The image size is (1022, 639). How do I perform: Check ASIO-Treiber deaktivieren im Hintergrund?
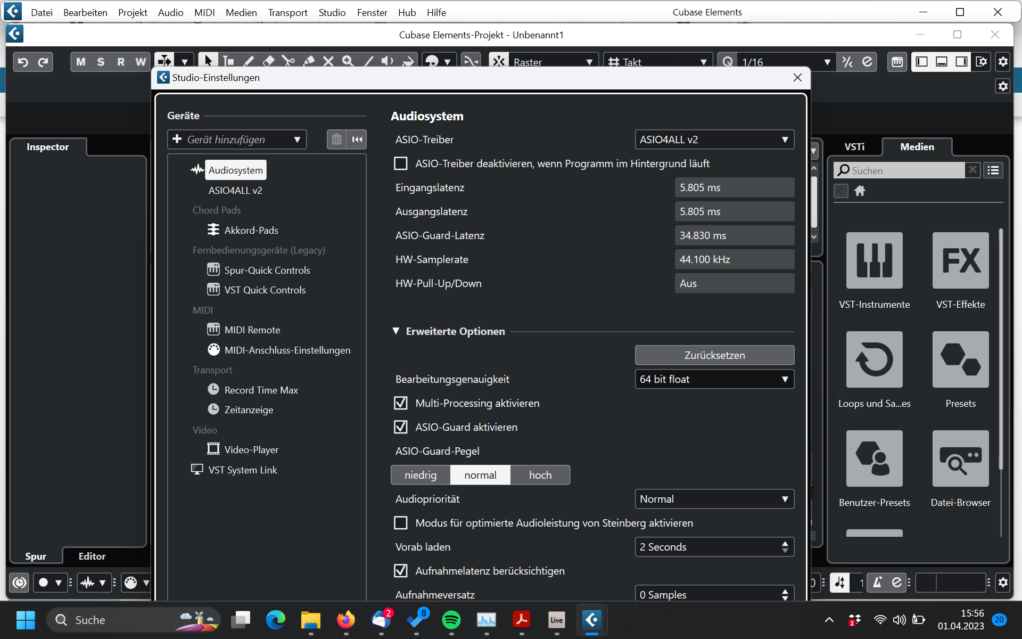(x=401, y=163)
